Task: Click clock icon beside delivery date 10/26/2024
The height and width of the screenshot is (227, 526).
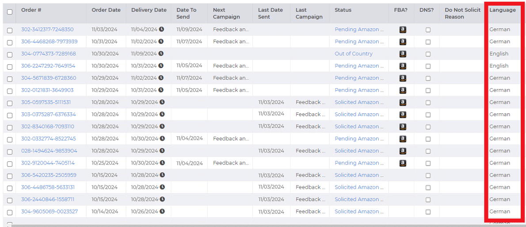Action: click(x=162, y=212)
